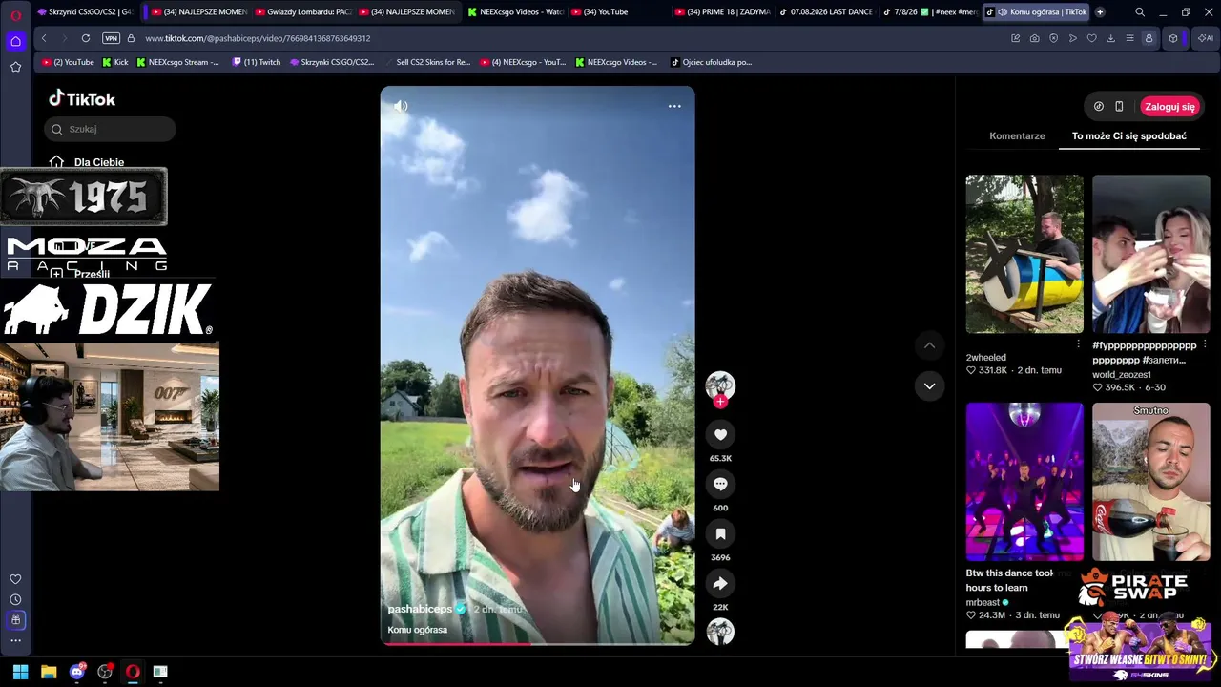Screen dimensions: 1221x687
Task: Go to the next video with down chevron
Action: [929, 385]
